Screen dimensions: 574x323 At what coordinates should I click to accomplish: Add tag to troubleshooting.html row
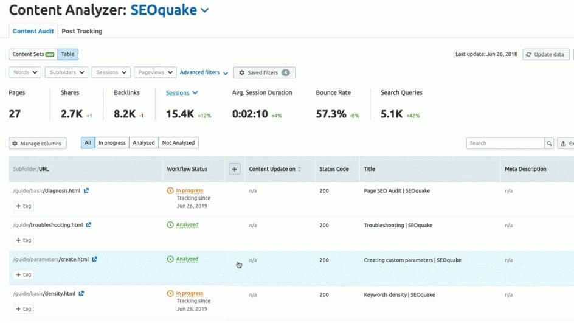[x=24, y=240]
